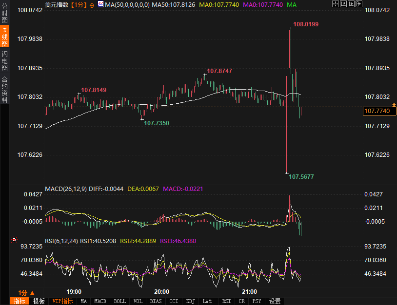Click the MA chart-type icon before MA(50,0,0,0,0,0)
The width and height of the screenshot is (397, 305).
pyautogui.click(x=100, y=4)
